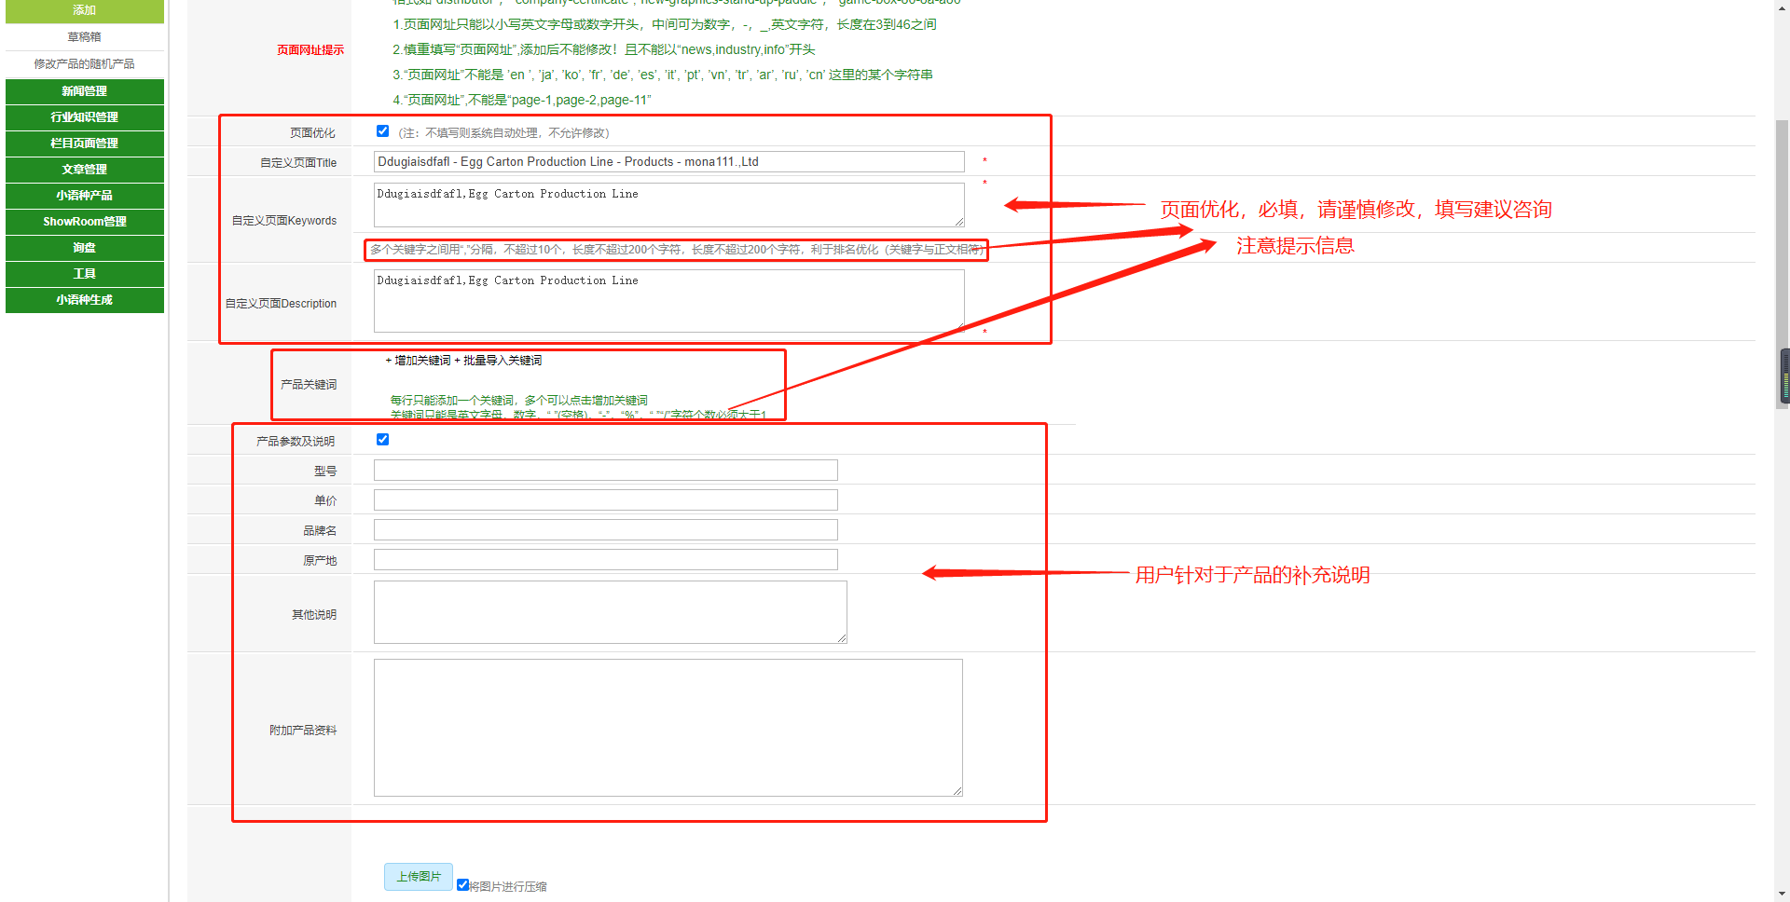Toggle the 产品参数及说明 checkbox
The width and height of the screenshot is (1790, 902).
click(382, 440)
